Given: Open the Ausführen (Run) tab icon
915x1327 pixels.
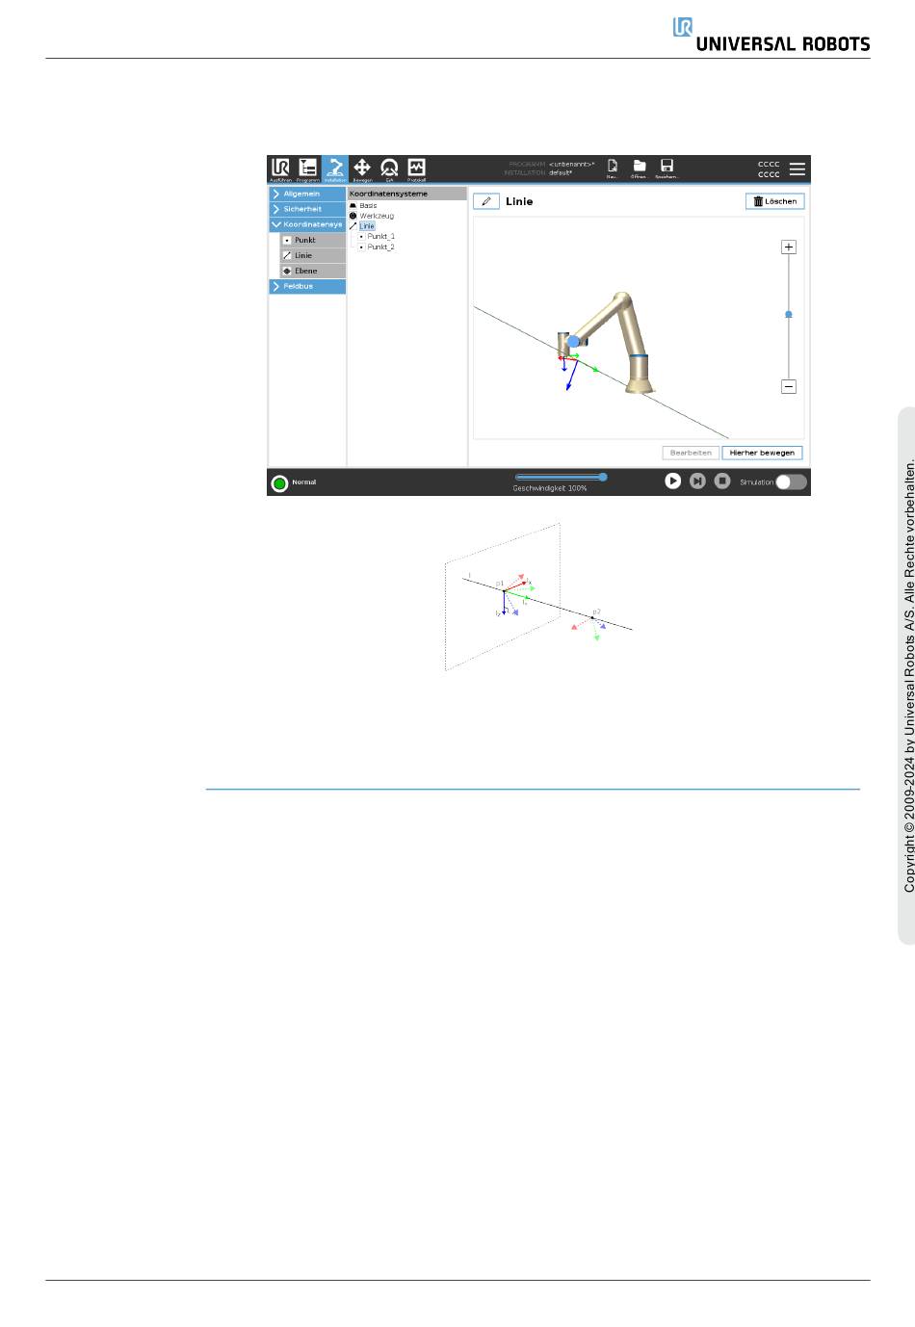Looking at the screenshot, I should click(x=280, y=169).
